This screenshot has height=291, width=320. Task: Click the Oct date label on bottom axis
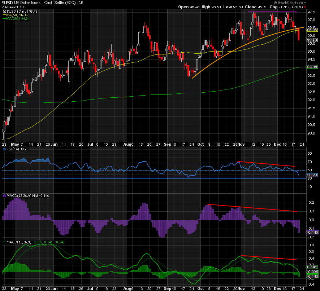coord(200,288)
